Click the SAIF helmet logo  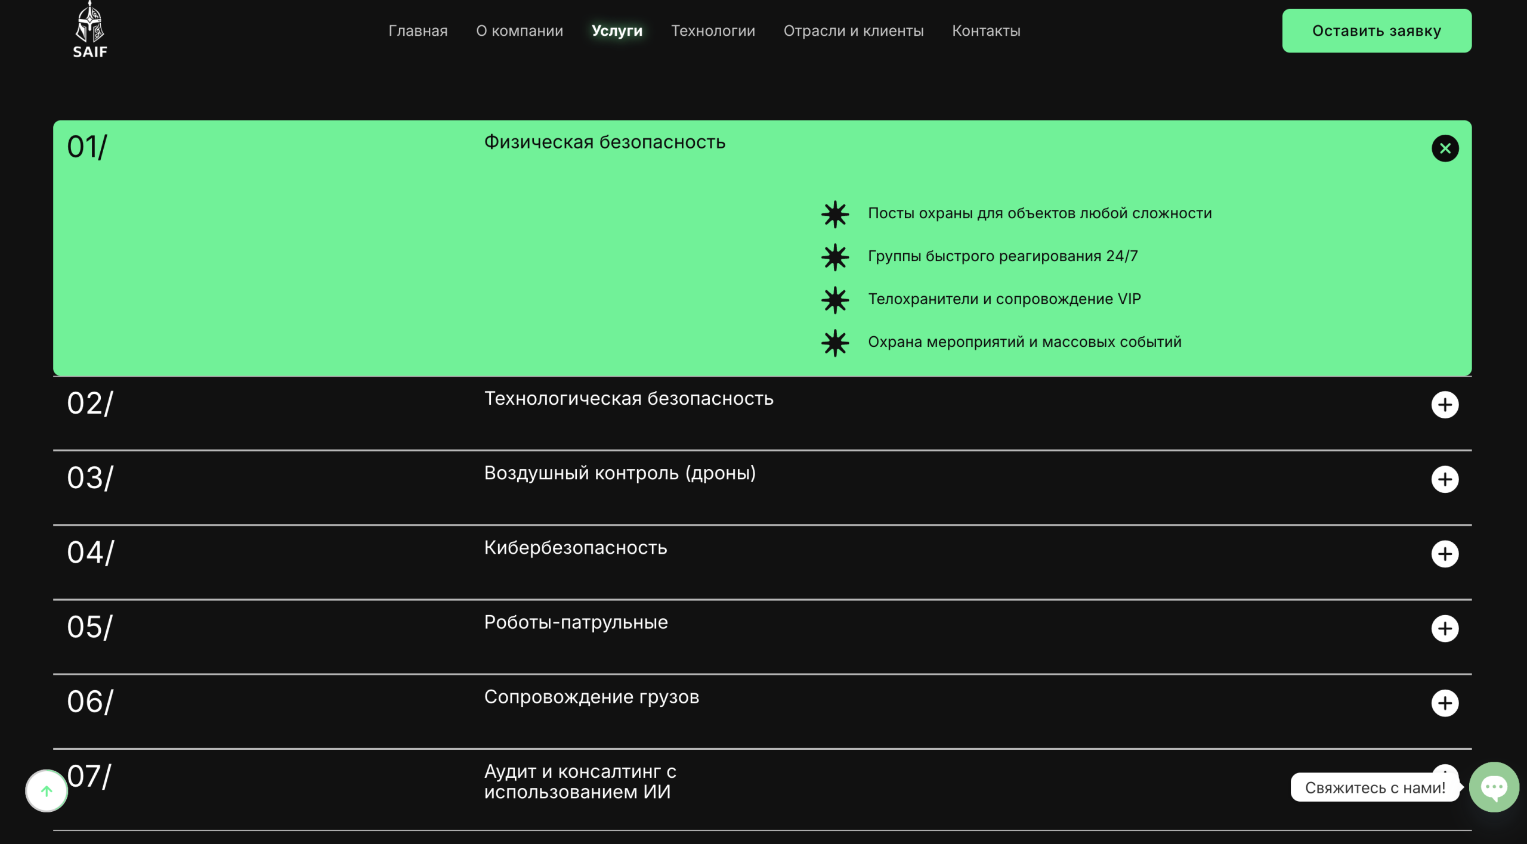(x=90, y=30)
